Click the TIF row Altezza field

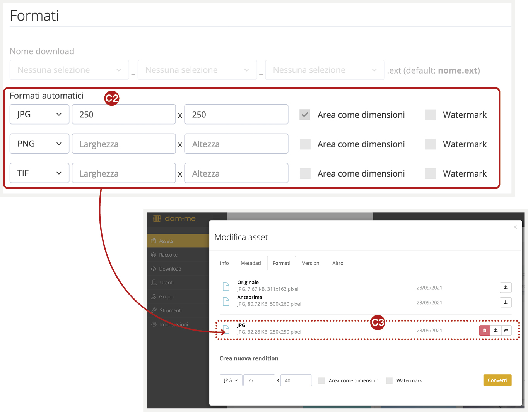(x=236, y=173)
